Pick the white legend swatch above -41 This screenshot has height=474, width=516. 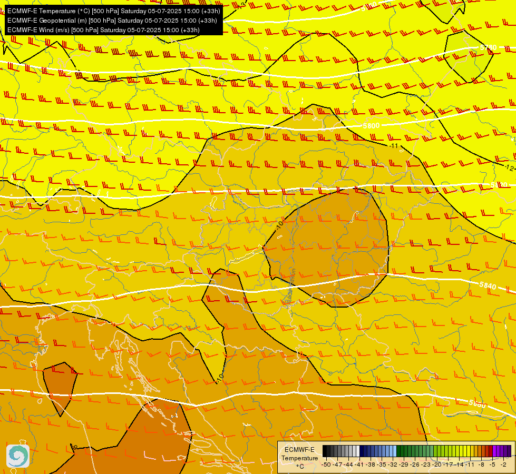[x=358, y=451]
